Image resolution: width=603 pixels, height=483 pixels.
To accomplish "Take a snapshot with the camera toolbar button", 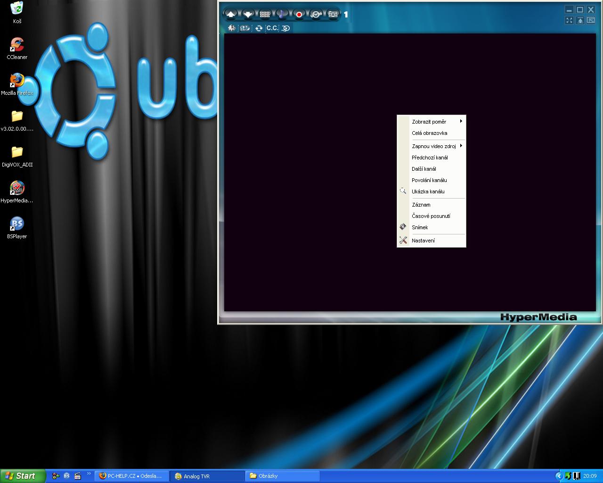I will point(333,14).
